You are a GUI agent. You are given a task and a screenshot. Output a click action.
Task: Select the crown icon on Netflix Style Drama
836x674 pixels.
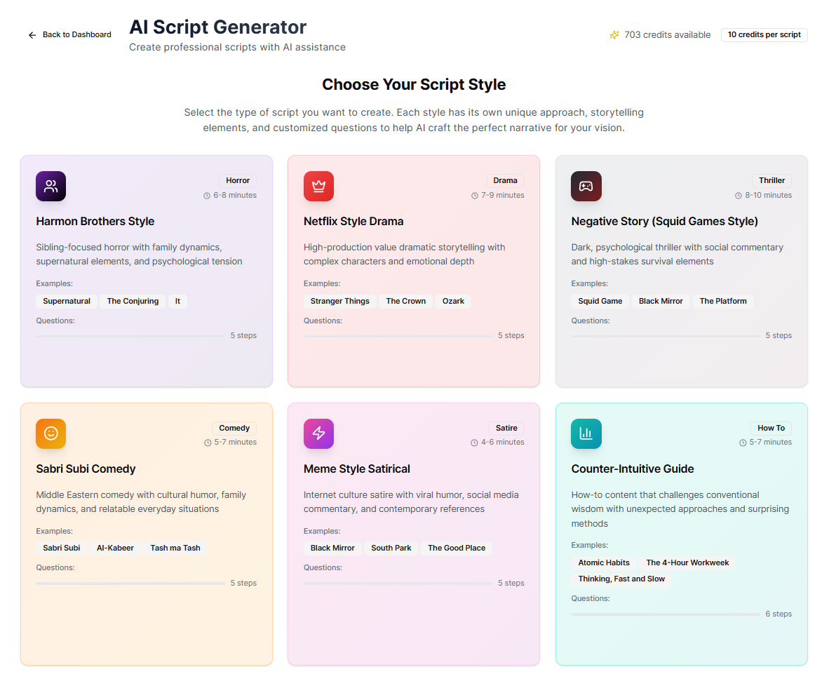point(318,186)
